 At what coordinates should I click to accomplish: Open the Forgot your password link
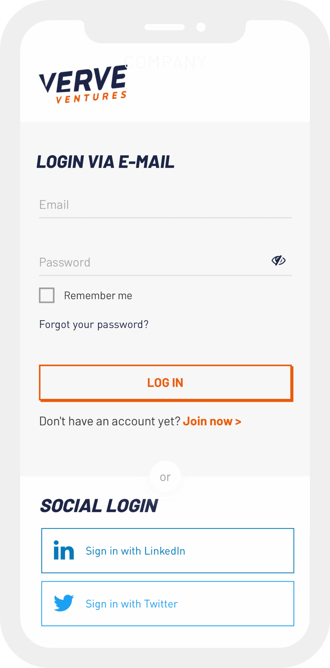point(94,324)
